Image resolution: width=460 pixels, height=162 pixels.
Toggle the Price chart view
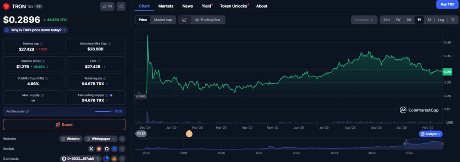(x=143, y=20)
